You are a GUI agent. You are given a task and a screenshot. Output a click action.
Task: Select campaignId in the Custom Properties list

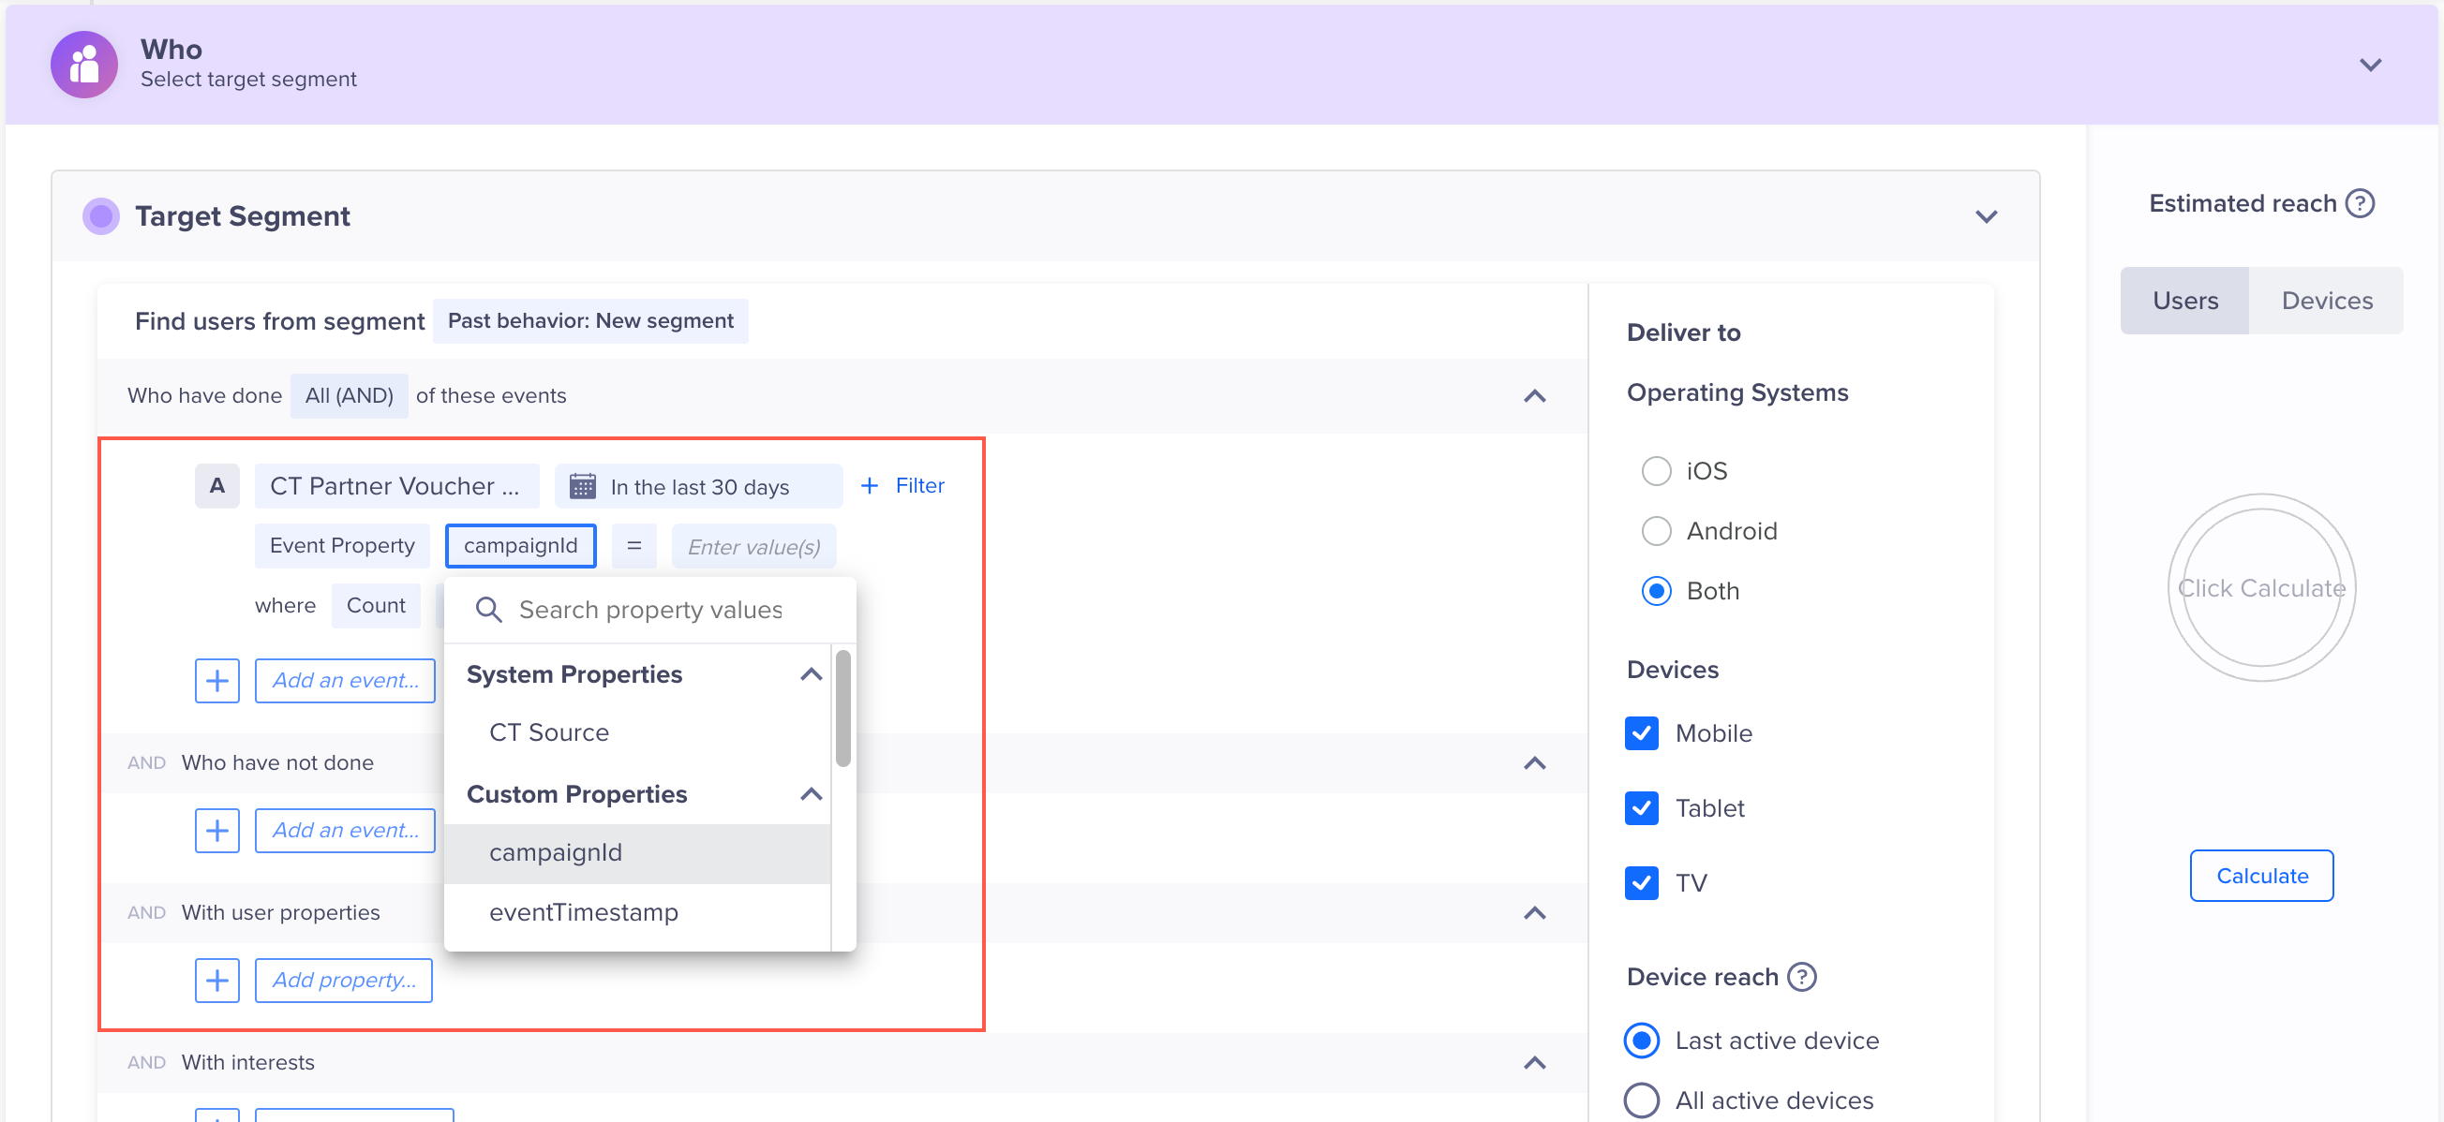click(637, 852)
